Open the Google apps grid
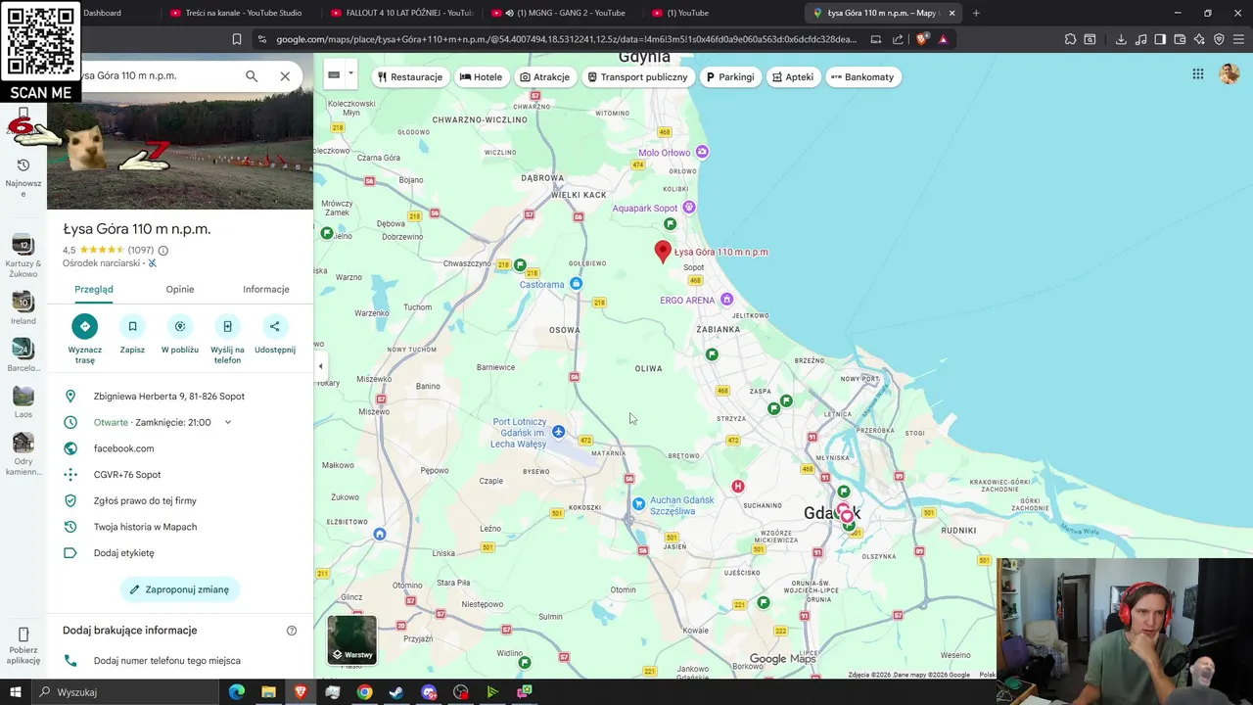The image size is (1253, 705). point(1198,74)
